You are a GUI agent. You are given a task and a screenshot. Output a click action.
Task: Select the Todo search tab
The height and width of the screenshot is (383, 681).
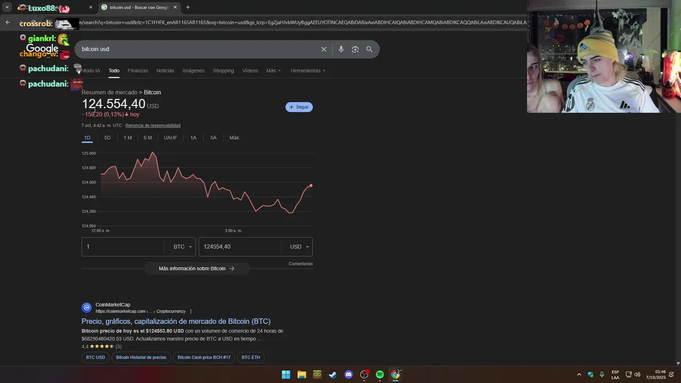(114, 71)
